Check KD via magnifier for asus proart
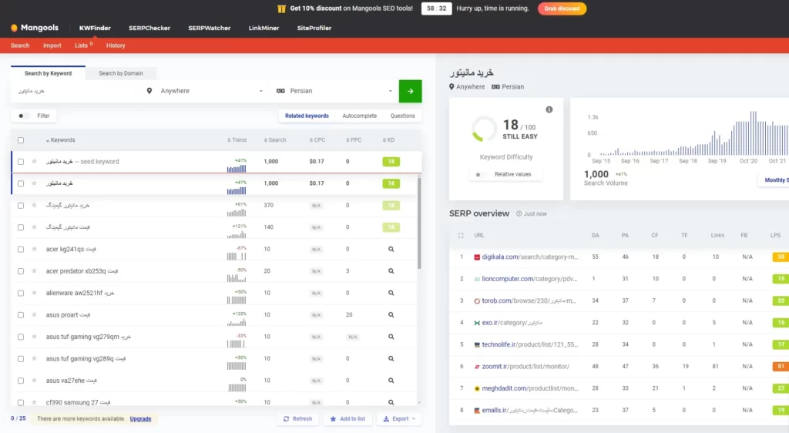The height and width of the screenshot is (433, 789). pos(391,315)
